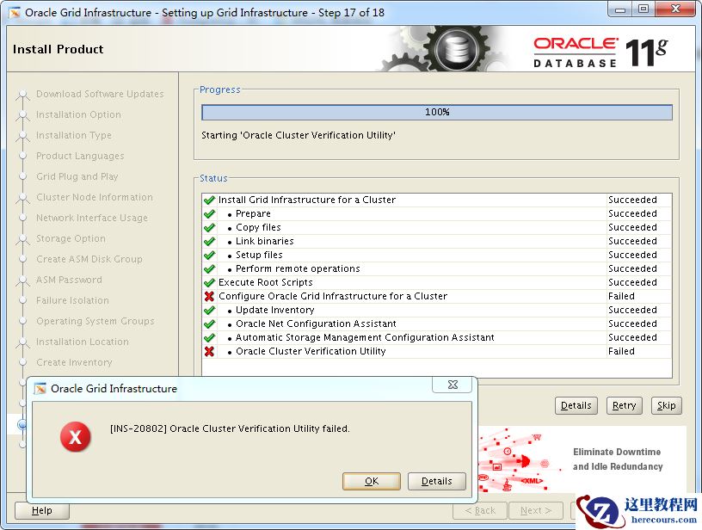Select the 'Install Grid Infrastructure for a Cluster' row
Viewport: 702px width, 530px height.
click(x=437, y=200)
